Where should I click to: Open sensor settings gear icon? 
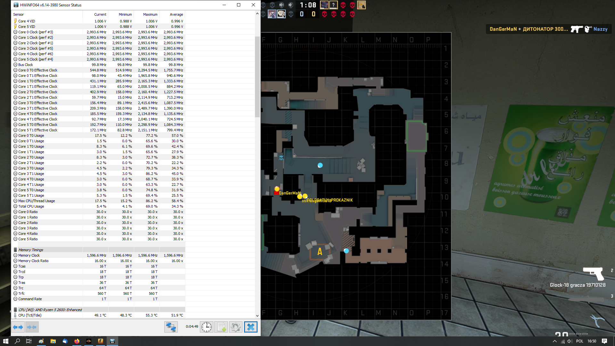coord(236,327)
